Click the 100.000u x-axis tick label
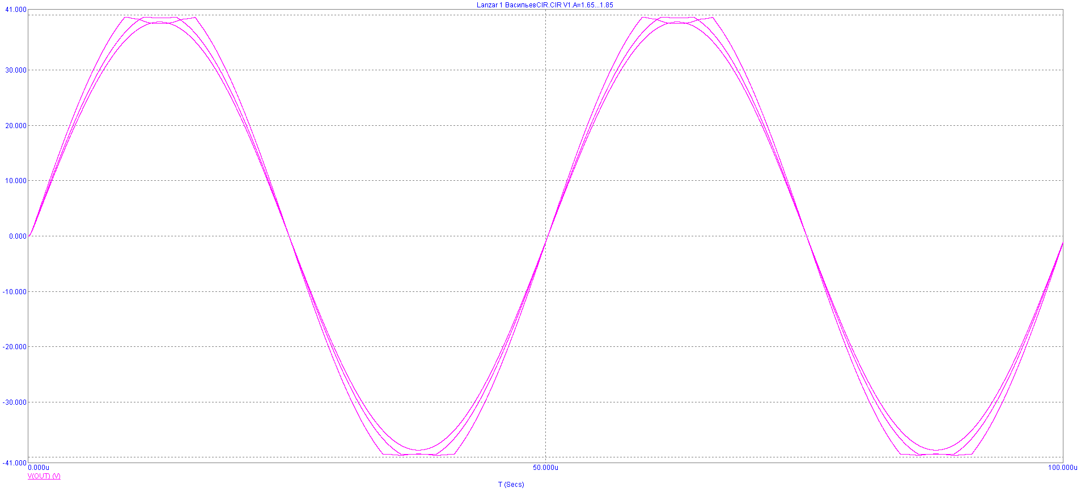The height and width of the screenshot is (492, 1081). click(x=1063, y=468)
